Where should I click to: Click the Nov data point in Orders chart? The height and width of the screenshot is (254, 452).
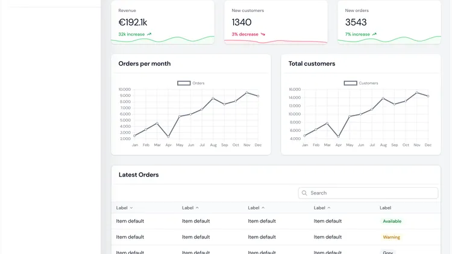(246, 93)
